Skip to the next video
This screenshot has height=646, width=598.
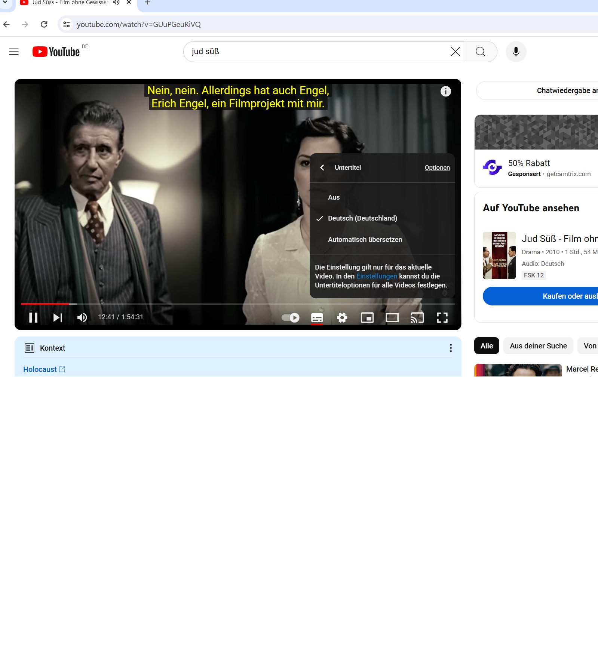(58, 317)
